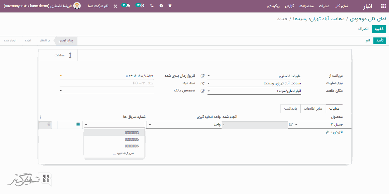Click the تأیید confirm button
389x194 pixels.
(380, 41)
